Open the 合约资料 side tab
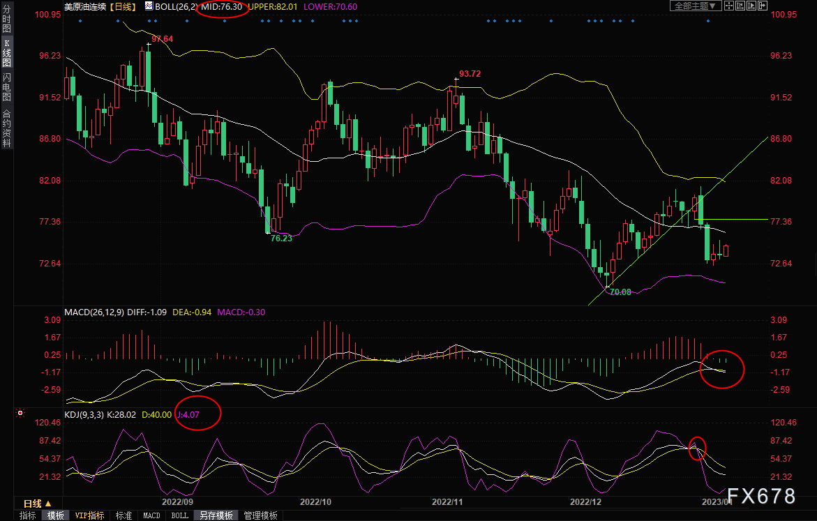Screen dimensions: 817x521 [7, 128]
